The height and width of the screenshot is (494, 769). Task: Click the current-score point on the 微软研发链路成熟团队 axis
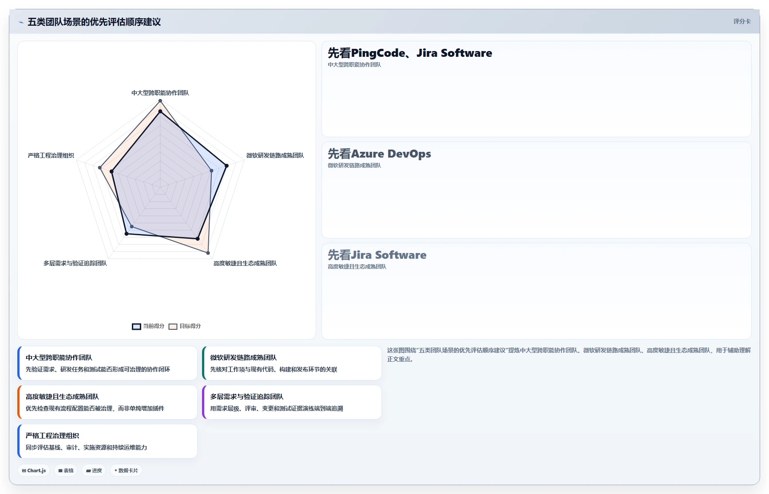pyautogui.click(x=226, y=166)
